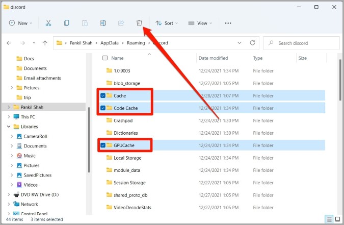Sort by the Size column header

click(302, 58)
